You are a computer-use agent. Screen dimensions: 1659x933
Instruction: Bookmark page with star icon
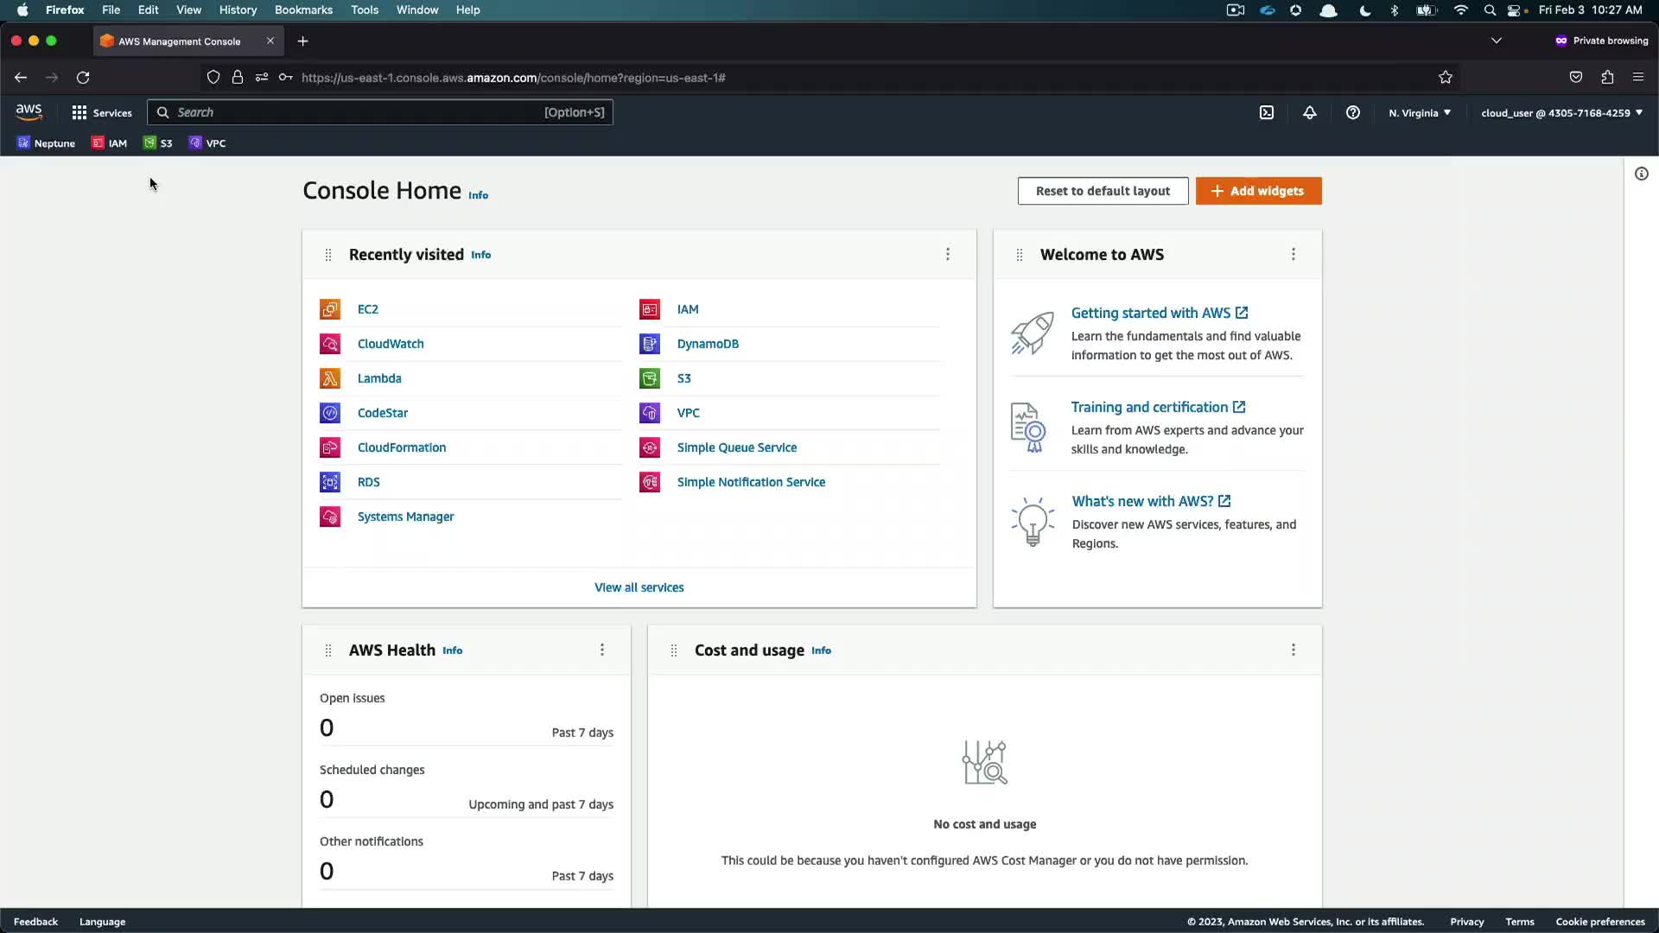coord(1446,78)
